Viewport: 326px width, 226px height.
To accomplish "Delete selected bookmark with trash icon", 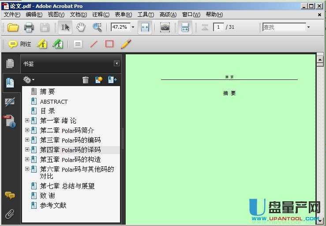I will click(x=86, y=80).
